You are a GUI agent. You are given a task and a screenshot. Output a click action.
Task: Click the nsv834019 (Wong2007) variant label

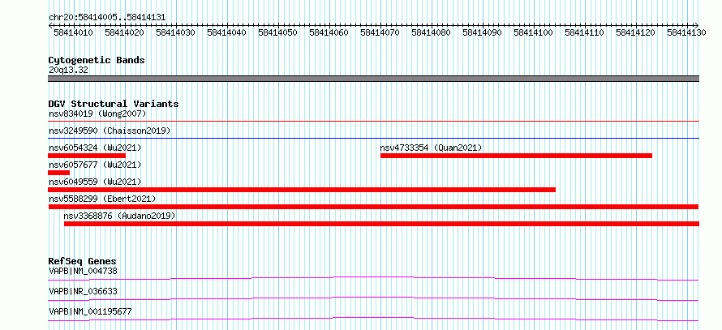pos(97,114)
